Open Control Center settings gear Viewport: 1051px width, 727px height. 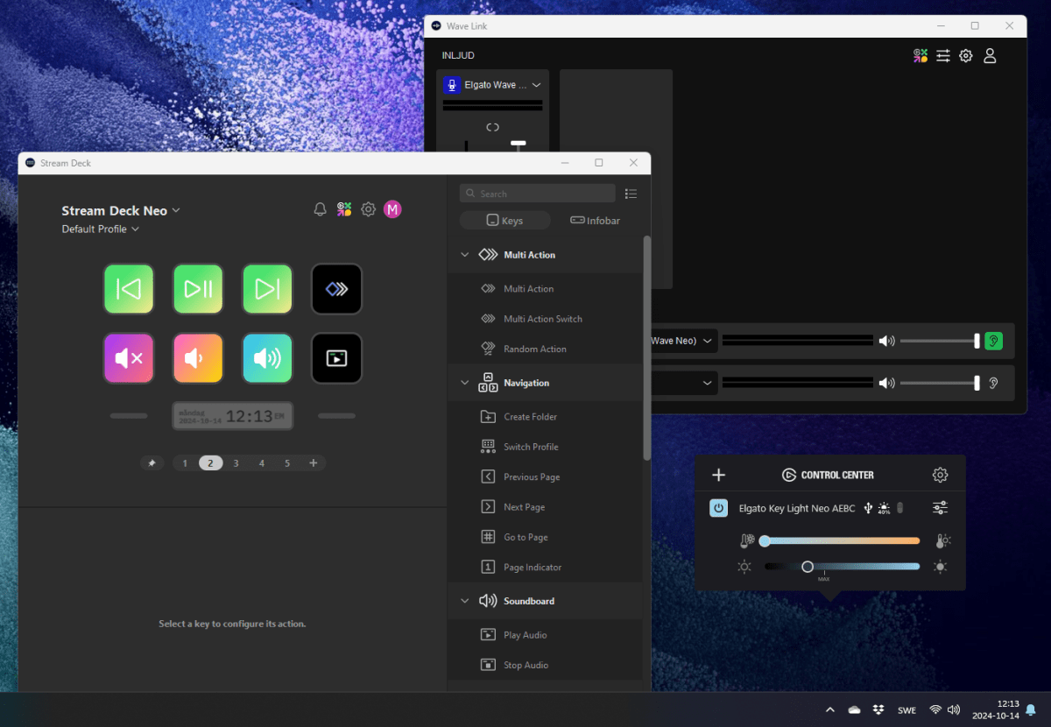[940, 475]
